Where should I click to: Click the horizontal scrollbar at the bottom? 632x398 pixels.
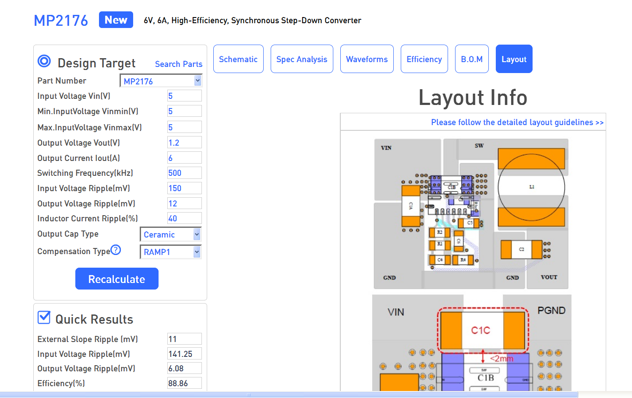click(x=289, y=395)
